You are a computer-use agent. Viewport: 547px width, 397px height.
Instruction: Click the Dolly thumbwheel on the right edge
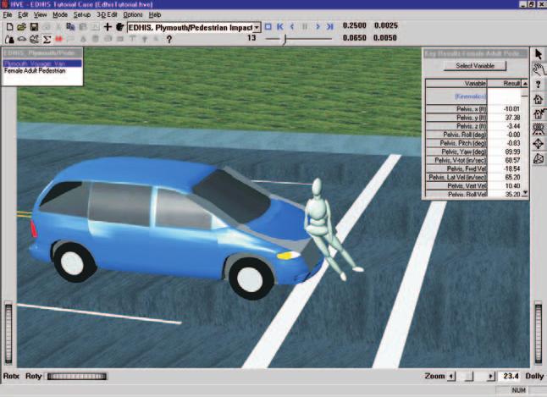click(x=539, y=334)
